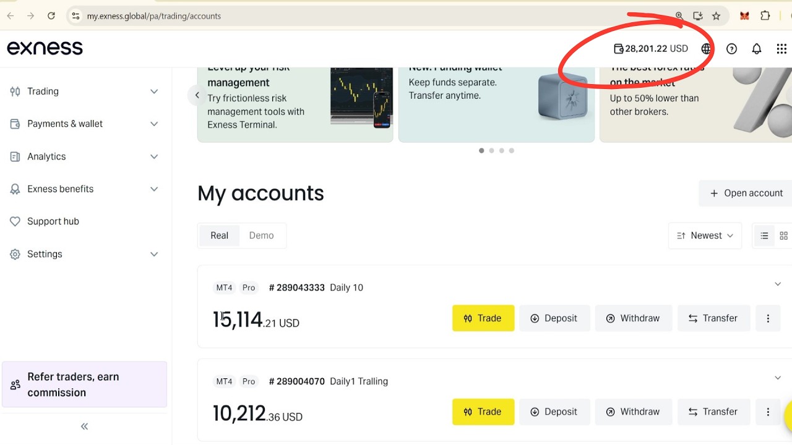Click the carousel previous arrow

pyautogui.click(x=197, y=95)
